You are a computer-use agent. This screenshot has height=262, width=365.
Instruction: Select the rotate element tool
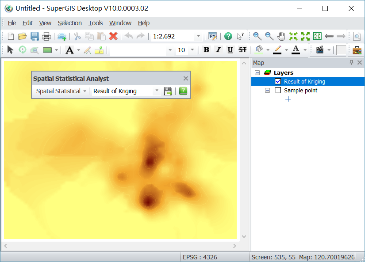[23, 50]
